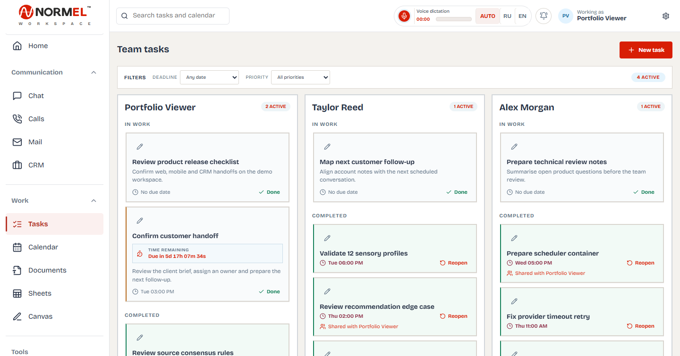Go to Chat in the sidebar

(54, 96)
